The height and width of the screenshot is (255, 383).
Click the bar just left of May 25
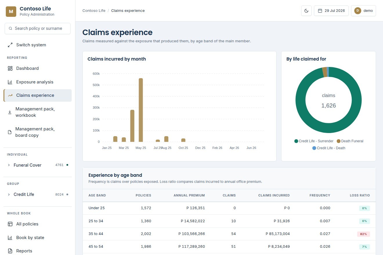[132, 126]
